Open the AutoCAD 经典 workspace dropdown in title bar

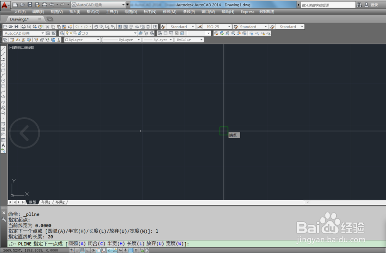(98, 5)
